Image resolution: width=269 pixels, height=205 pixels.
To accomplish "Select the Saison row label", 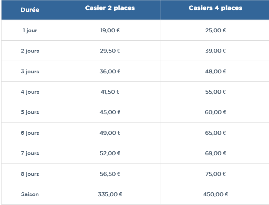I will point(30,194).
